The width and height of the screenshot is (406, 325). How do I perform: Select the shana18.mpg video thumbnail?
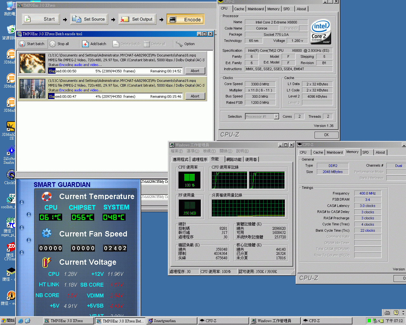pyautogui.click(x=33, y=63)
